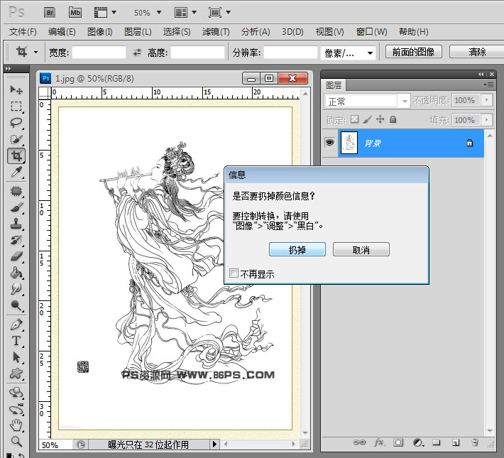Add a layer style with fx icon

click(x=379, y=442)
